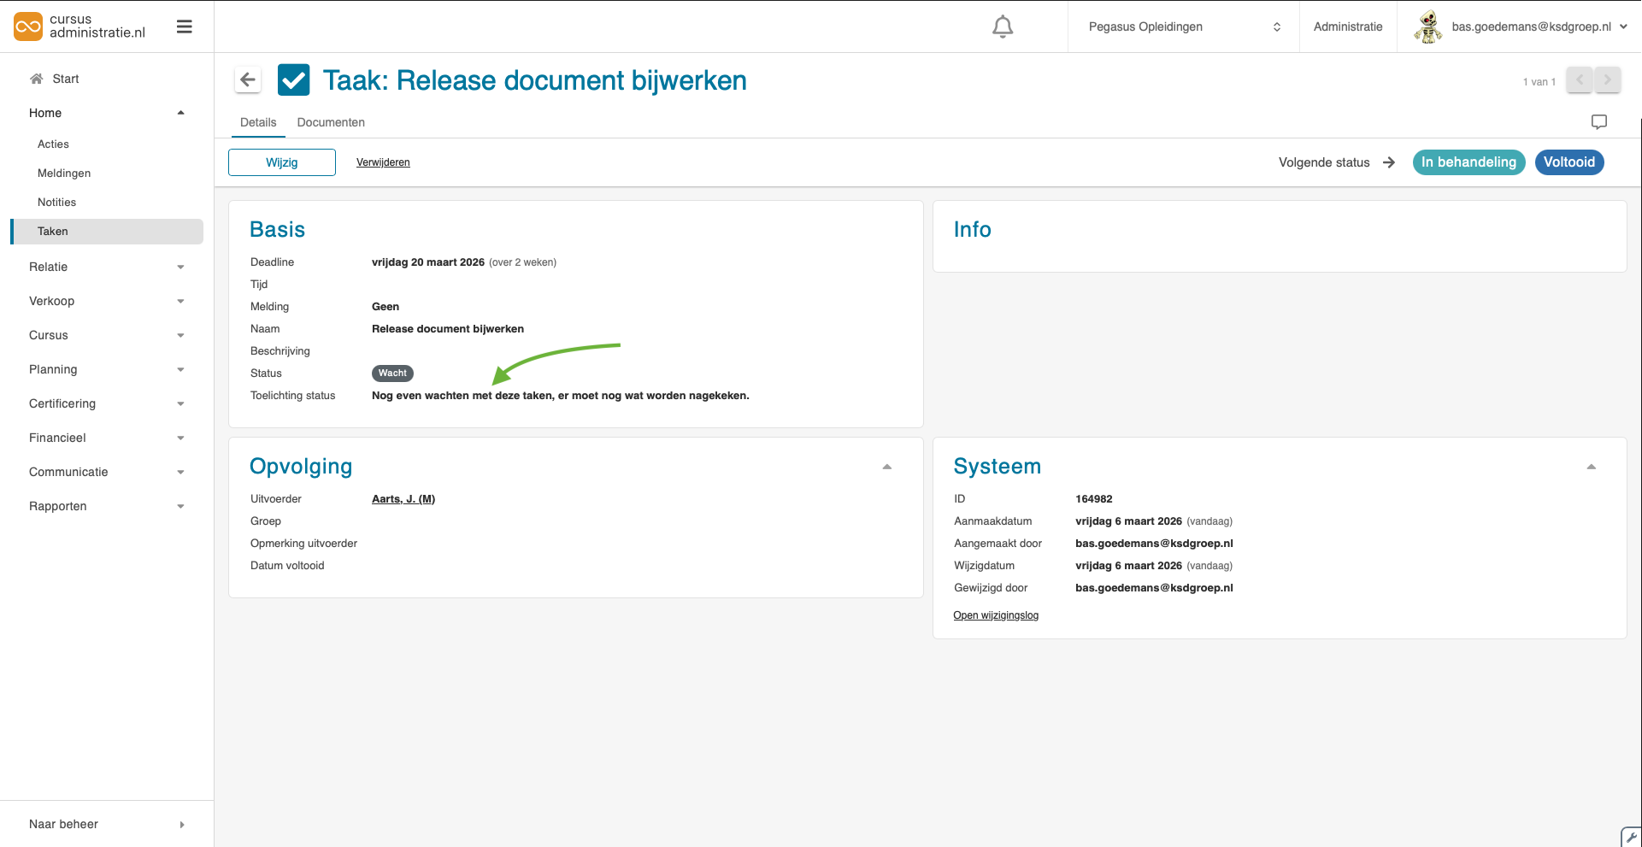
Task: Click the user avatar picture
Action: pos(1427,27)
